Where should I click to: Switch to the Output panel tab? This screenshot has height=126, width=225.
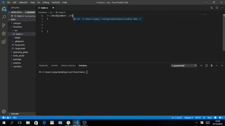[x=54, y=65]
